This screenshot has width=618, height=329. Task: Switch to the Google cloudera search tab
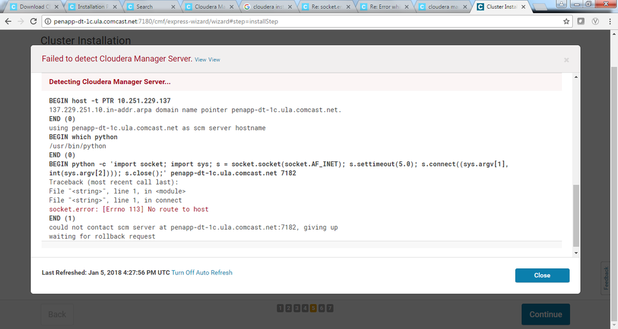pyautogui.click(x=268, y=7)
